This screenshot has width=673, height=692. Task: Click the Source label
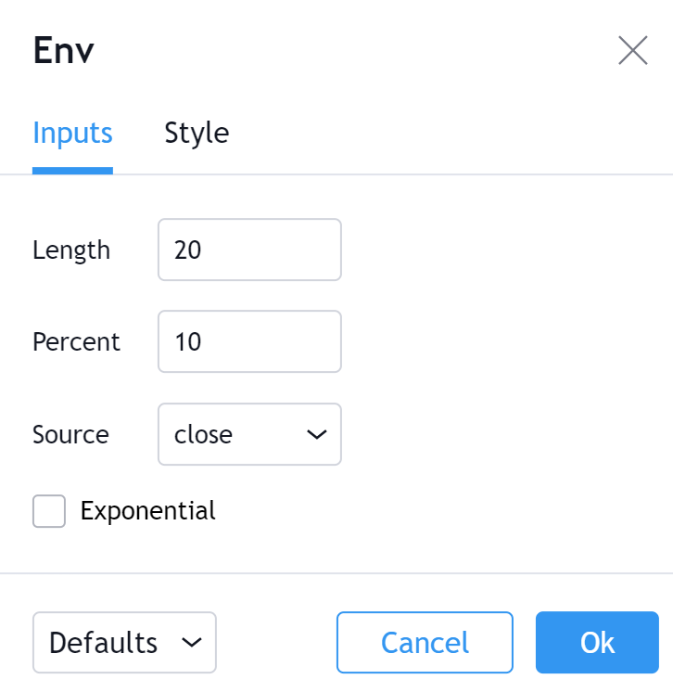tap(70, 434)
